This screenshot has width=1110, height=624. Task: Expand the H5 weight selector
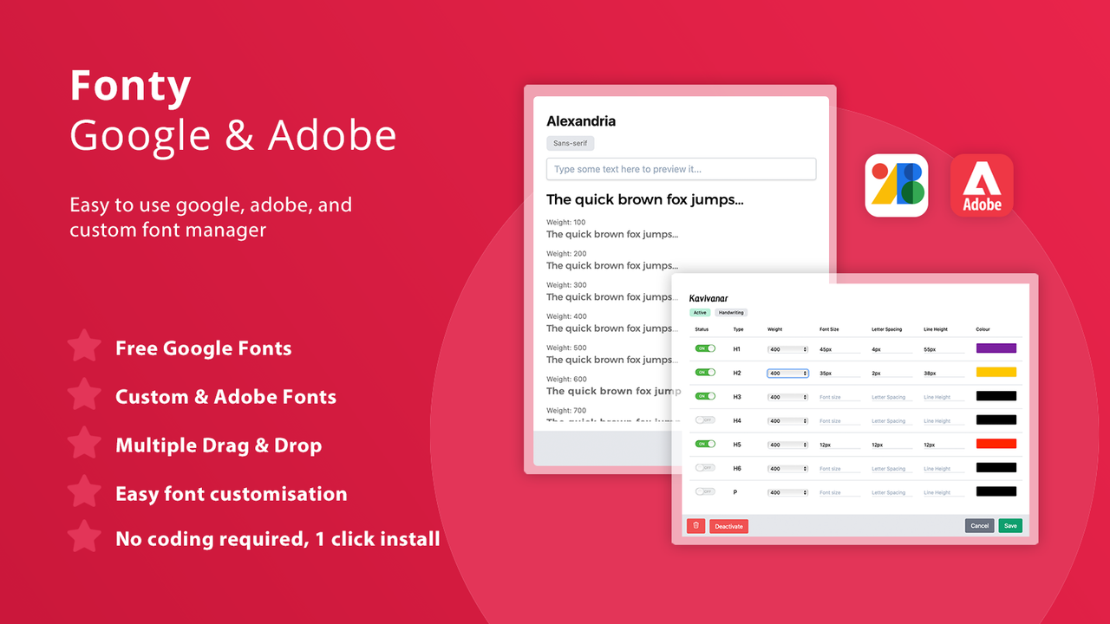tap(788, 445)
